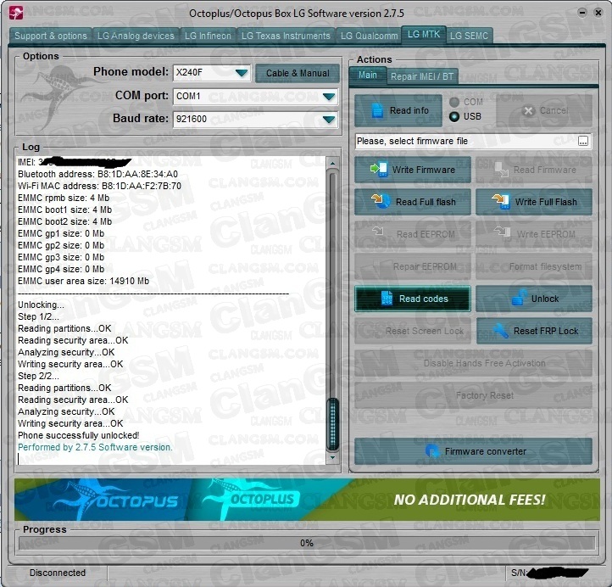Click the log scroll down arrow

click(x=332, y=457)
